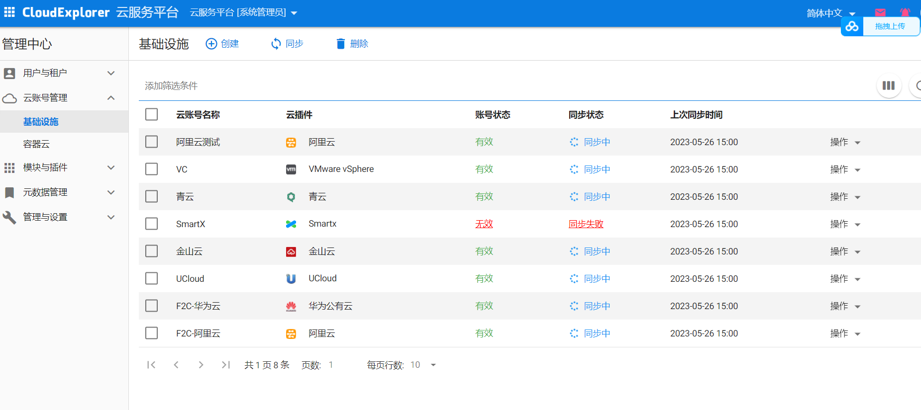Open the 简体中文 language dropdown
The image size is (921, 410).
click(x=830, y=13)
